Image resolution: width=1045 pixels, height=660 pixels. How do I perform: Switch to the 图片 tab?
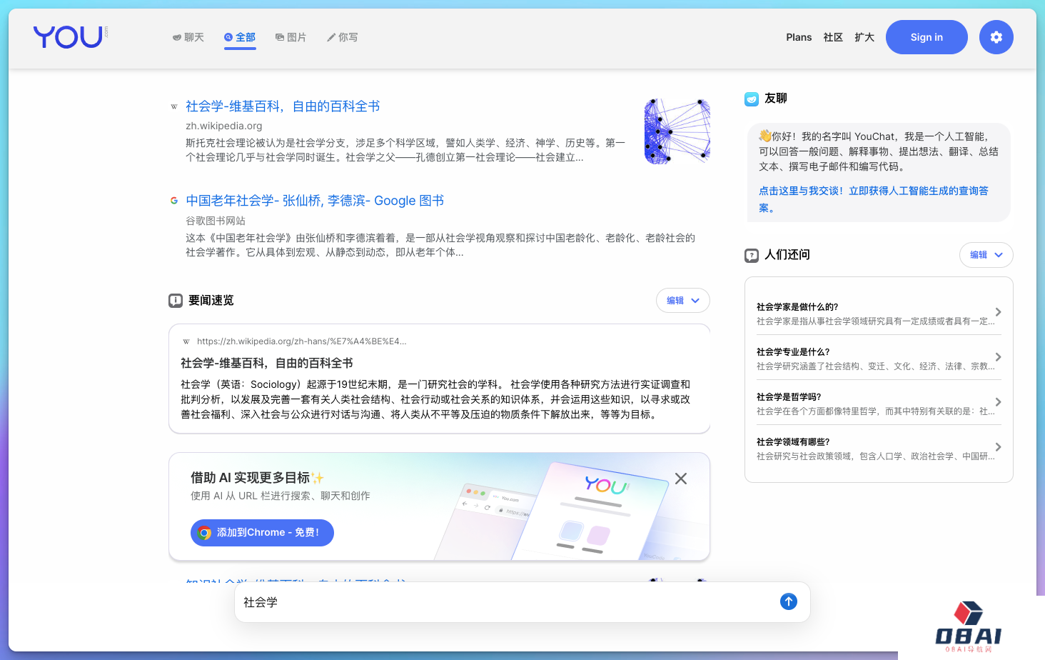point(291,37)
